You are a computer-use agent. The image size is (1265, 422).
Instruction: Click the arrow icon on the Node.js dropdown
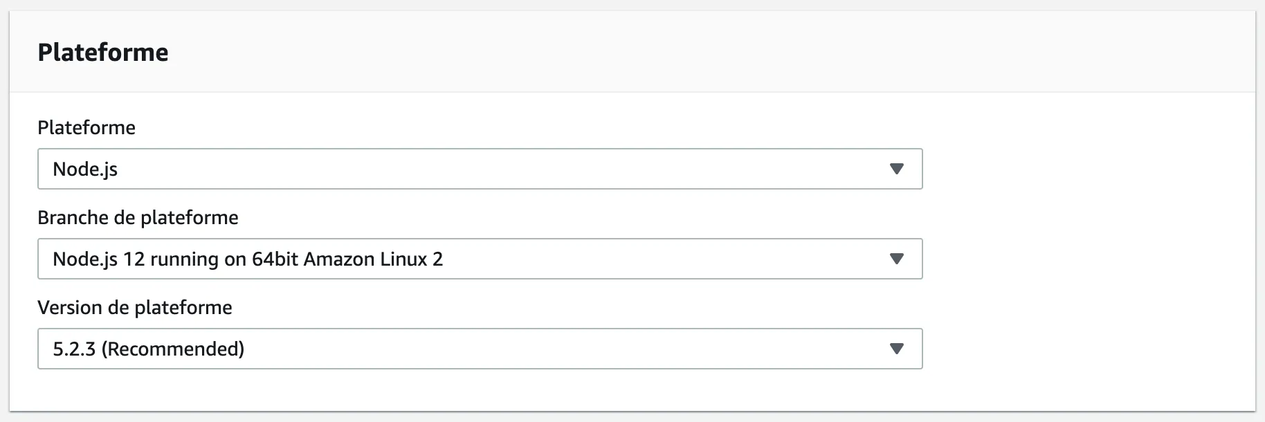click(x=896, y=169)
